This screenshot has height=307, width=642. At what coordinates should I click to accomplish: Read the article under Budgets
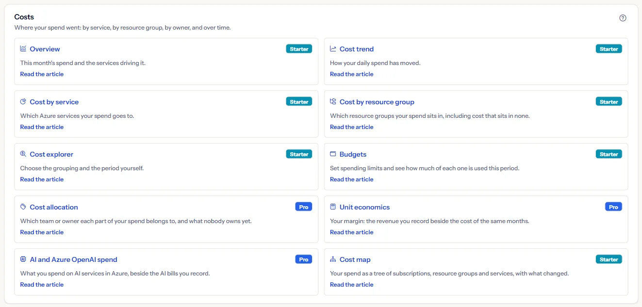[x=351, y=179]
